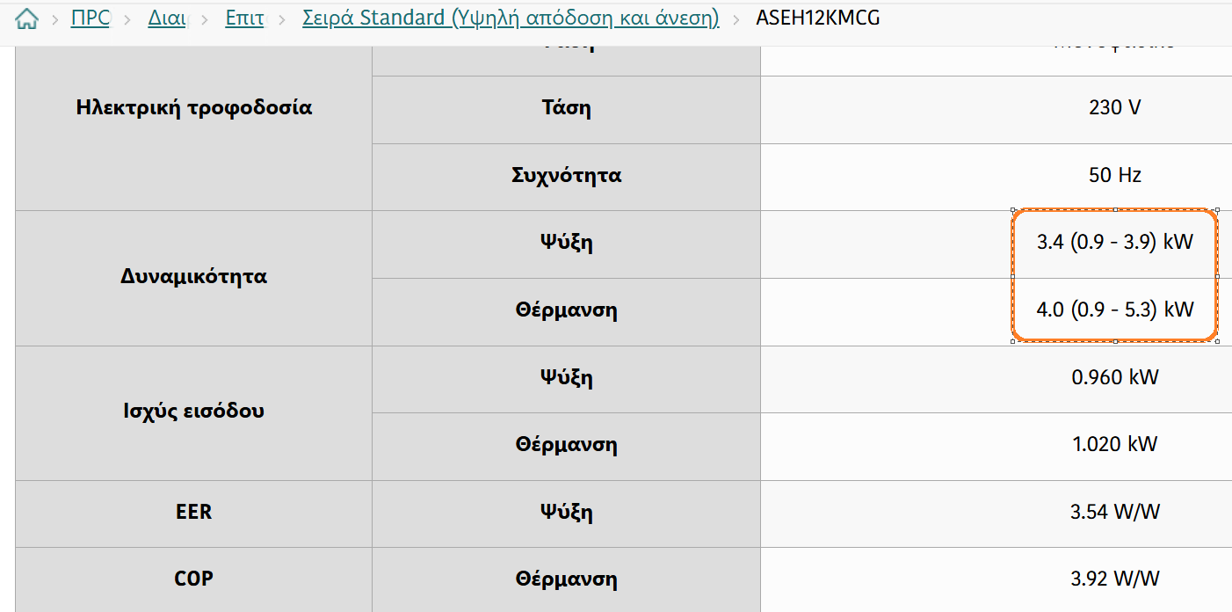Go to home via breadcrumb house icon
The height and width of the screenshot is (612, 1232).
[26, 18]
